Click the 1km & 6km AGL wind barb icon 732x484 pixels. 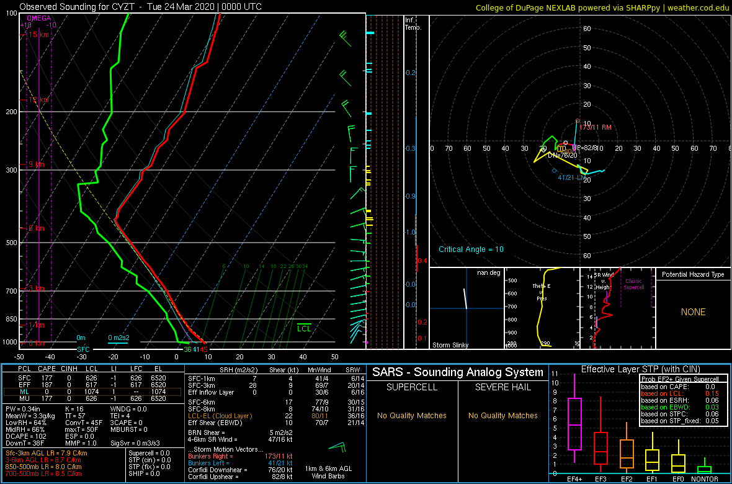click(337, 447)
